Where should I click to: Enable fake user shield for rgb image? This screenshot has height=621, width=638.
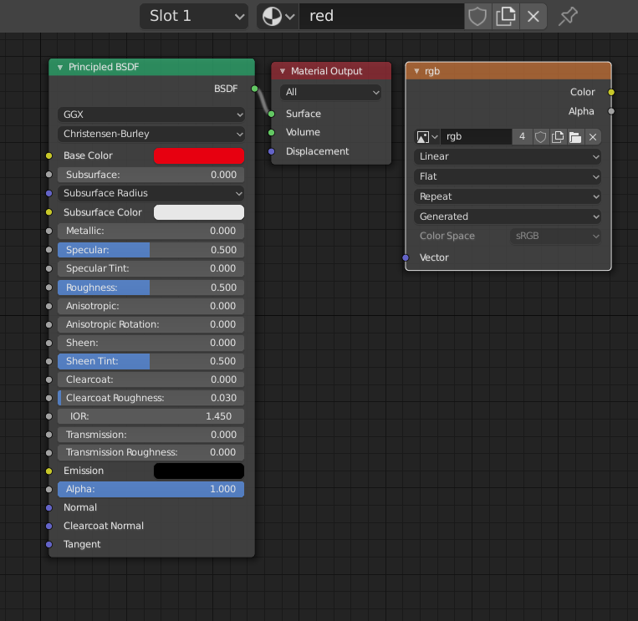[540, 136]
